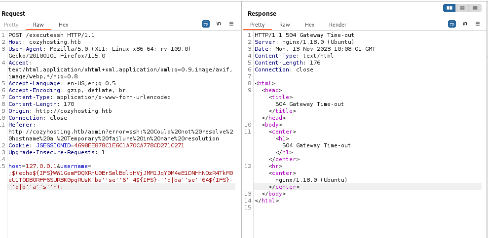Select side-by-side split layout icon
Image resolution: width=488 pixels, height=238 pixels.
point(450,8)
